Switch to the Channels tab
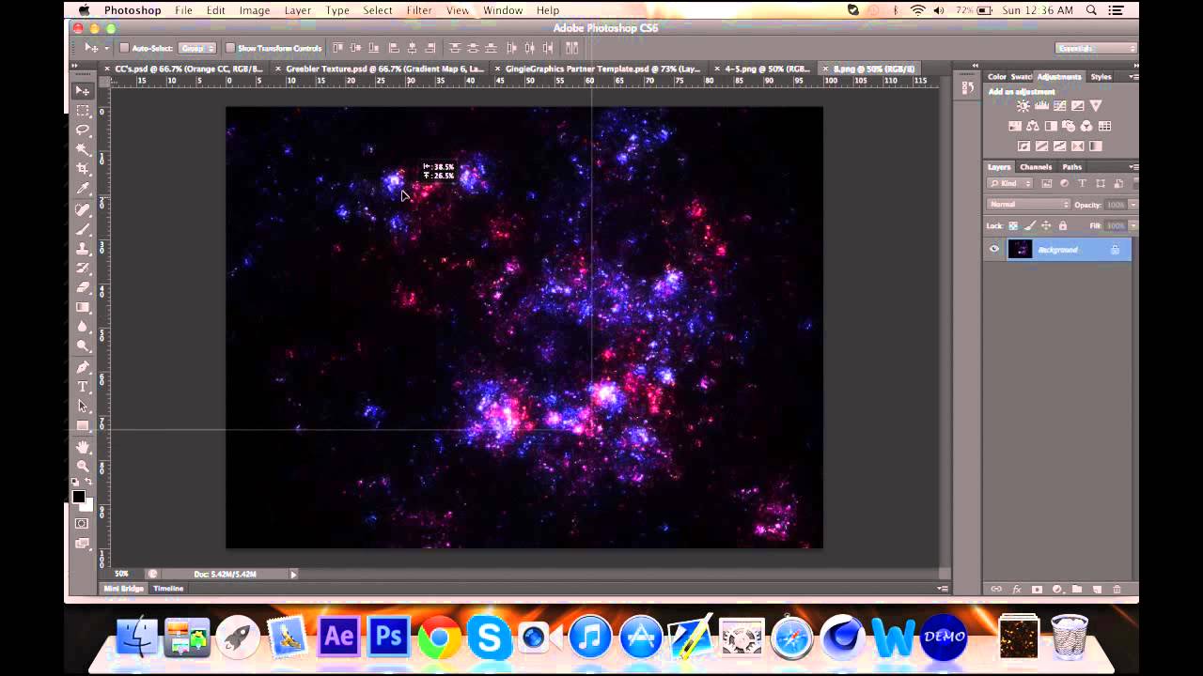This screenshot has height=676, width=1203. [1036, 167]
